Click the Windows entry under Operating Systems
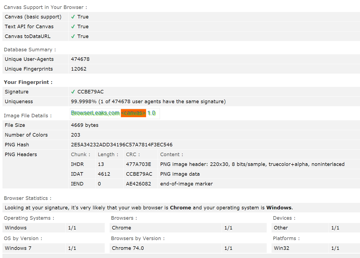 [16, 228]
